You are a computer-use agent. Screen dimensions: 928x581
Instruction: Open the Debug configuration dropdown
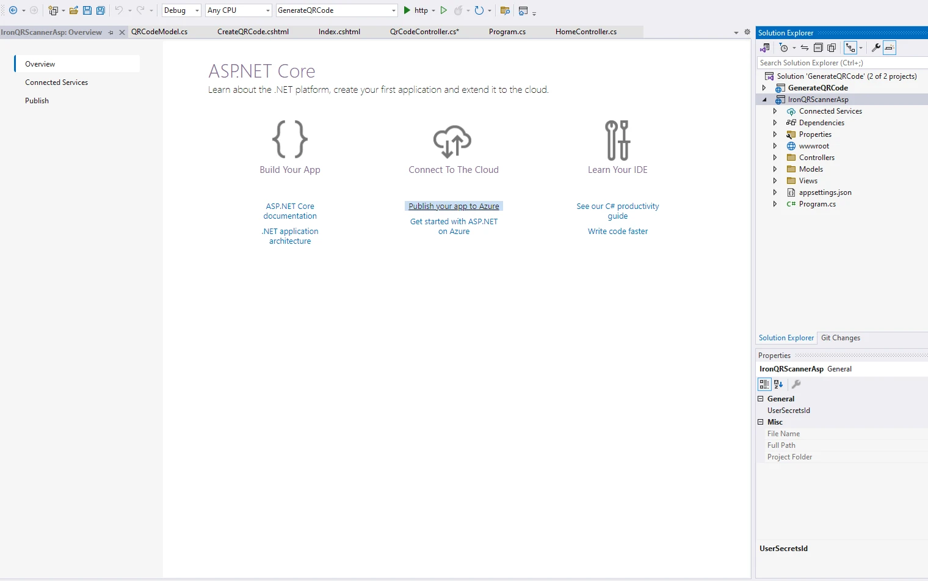click(181, 10)
